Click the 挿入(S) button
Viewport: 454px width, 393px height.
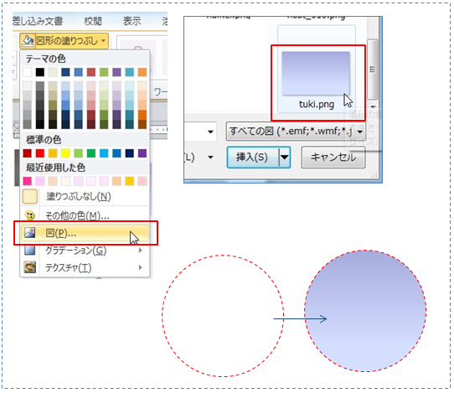(x=252, y=158)
